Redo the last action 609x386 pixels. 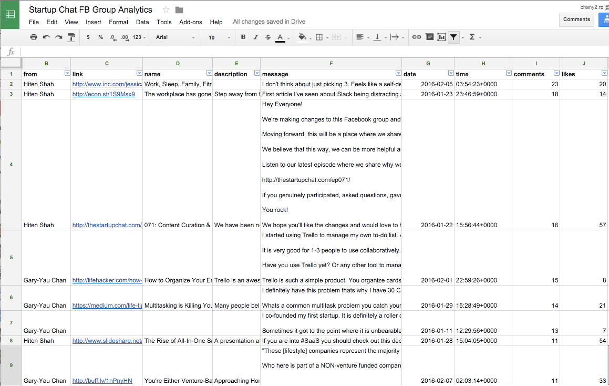click(x=59, y=37)
